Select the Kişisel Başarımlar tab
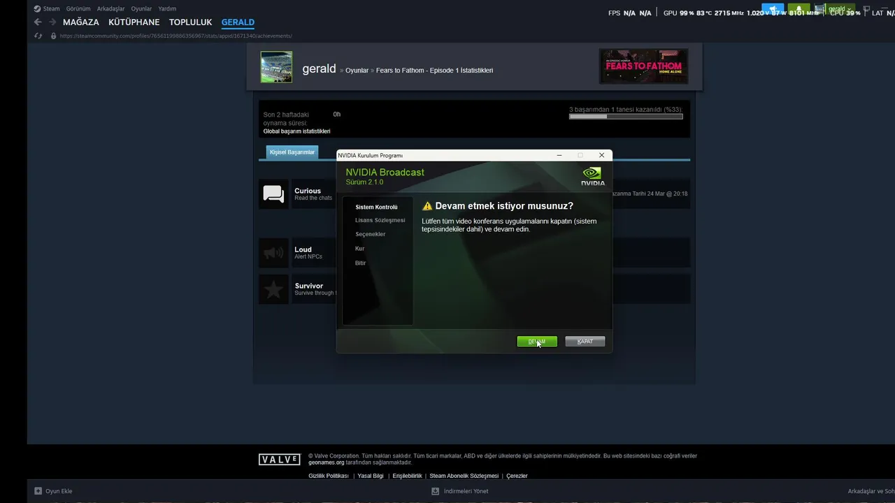The width and height of the screenshot is (895, 503). (292, 152)
